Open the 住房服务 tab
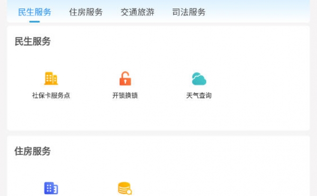Screen dimensions: 317x196 pyautogui.click(x=86, y=12)
